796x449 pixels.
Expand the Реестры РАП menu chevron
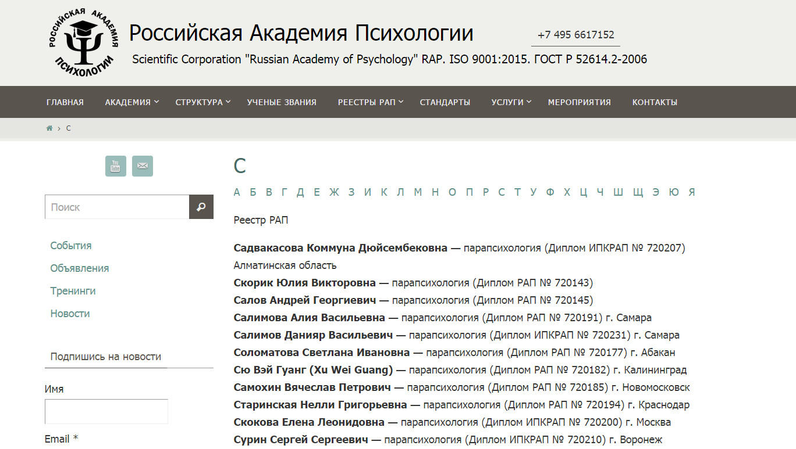click(401, 102)
